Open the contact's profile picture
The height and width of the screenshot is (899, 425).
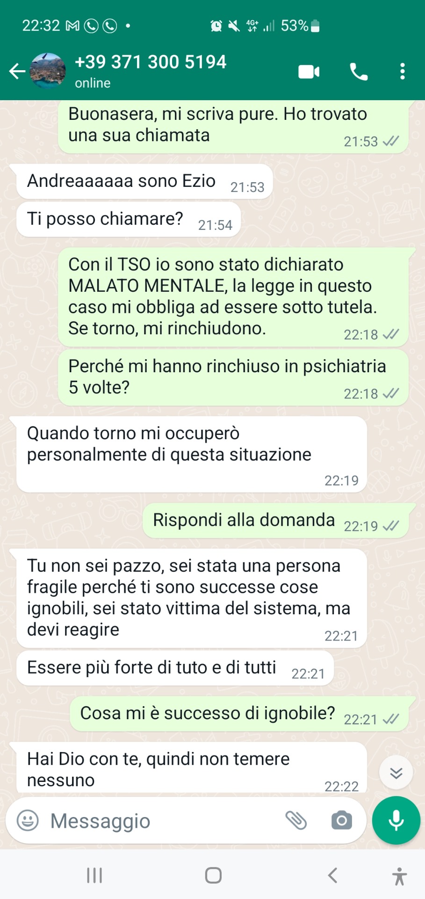(47, 71)
